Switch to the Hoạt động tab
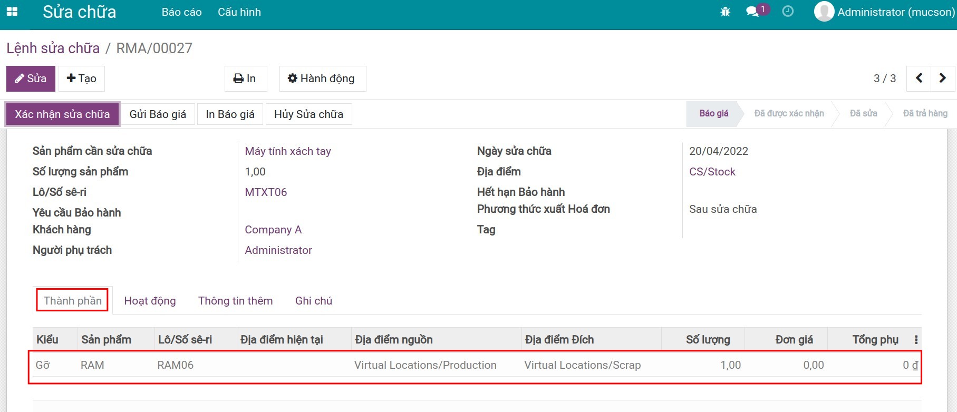This screenshot has height=412, width=957. click(150, 301)
